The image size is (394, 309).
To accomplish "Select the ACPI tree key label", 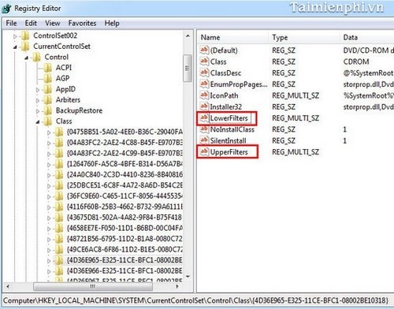I will (x=64, y=68).
